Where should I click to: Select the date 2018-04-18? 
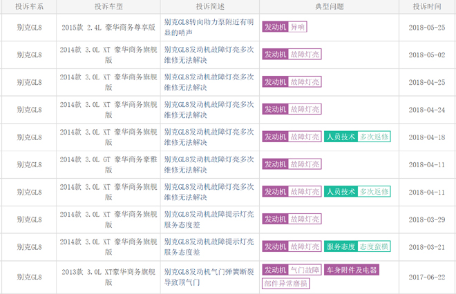427,137
